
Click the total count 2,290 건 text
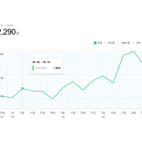[9, 32]
